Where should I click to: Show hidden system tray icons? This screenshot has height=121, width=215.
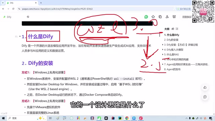point(186,118)
